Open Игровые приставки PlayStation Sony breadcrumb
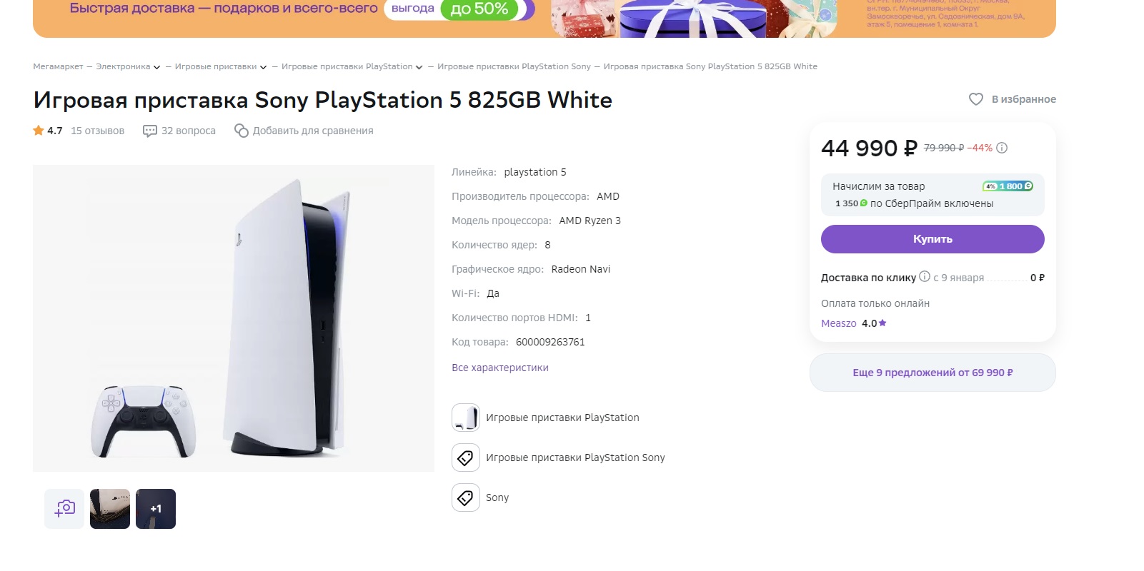This screenshot has height=571, width=1144. tap(514, 66)
